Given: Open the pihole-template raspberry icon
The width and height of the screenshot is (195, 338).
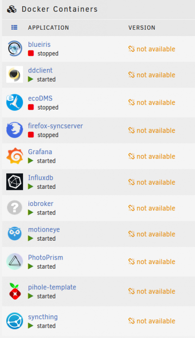Looking at the screenshot, I should pos(15,291).
